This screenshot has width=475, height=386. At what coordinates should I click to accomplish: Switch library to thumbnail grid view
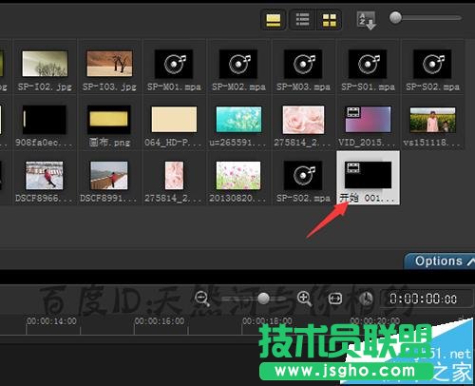[329, 20]
